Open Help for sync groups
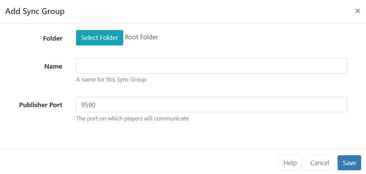Viewport: 366px width, 174px height. tap(290, 163)
